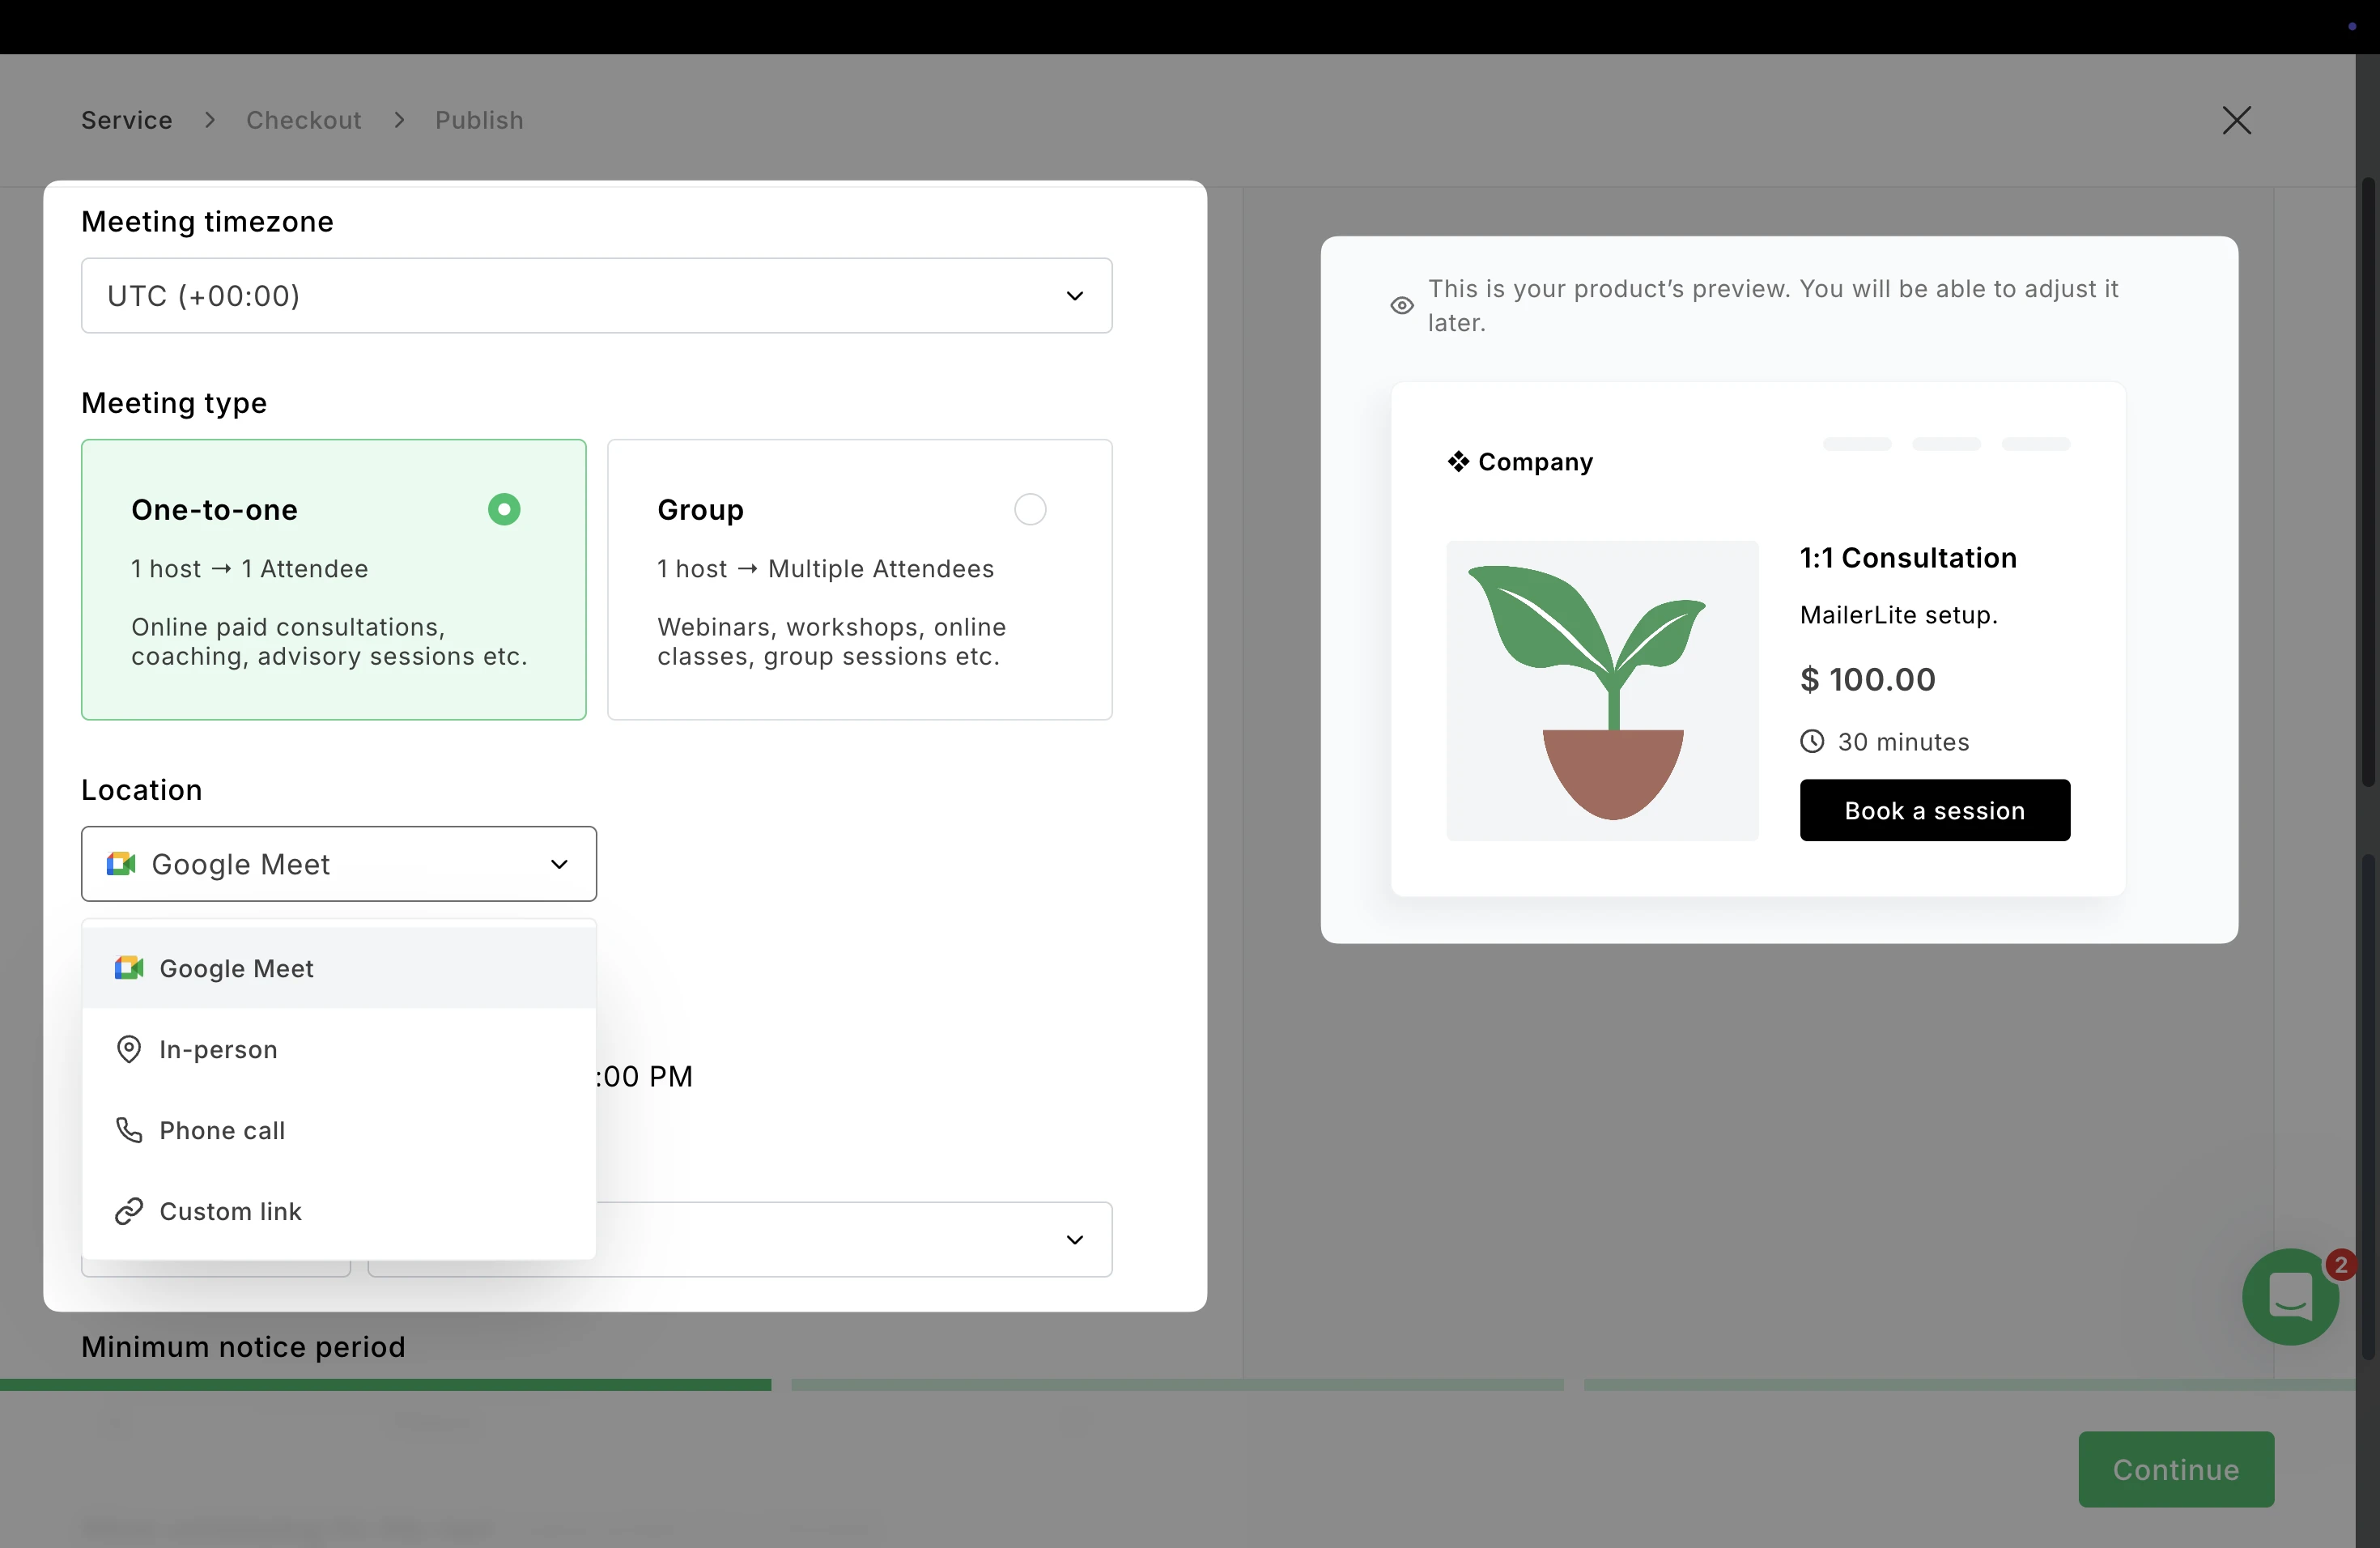
Task: Select the Group meeting radio button
Action: (x=1030, y=509)
